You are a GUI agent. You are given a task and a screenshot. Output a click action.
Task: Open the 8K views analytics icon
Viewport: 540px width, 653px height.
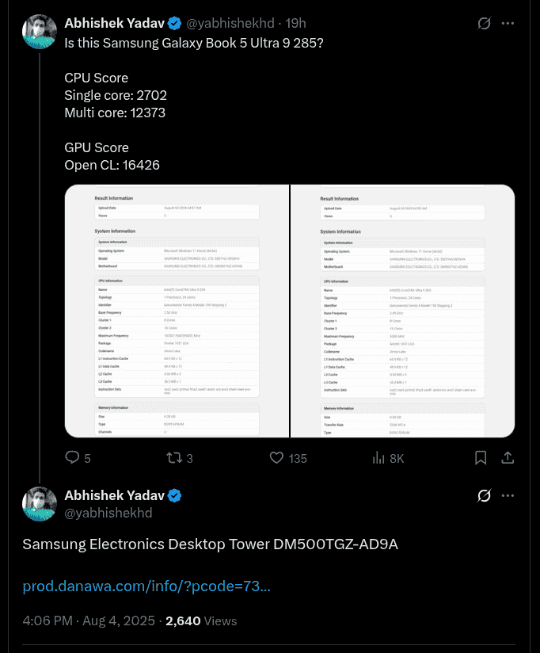coord(379,457)
